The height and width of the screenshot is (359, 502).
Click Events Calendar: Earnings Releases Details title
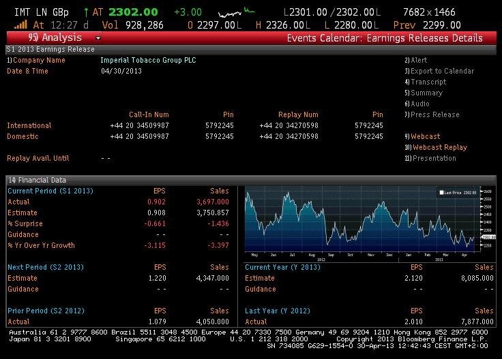point(385,38)
